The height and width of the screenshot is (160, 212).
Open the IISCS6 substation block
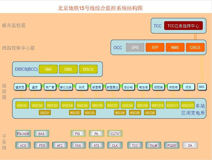[x=150, y=113]
